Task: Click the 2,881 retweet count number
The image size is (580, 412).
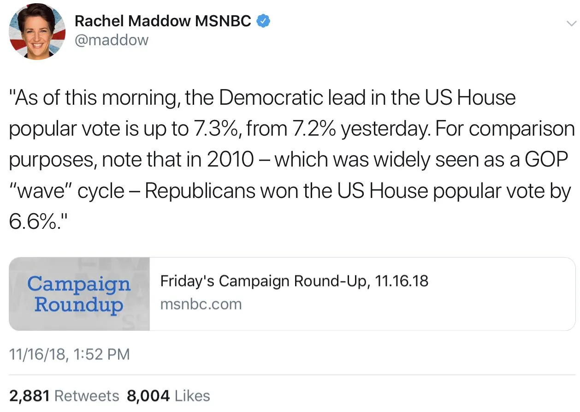Action: (30, 396)
